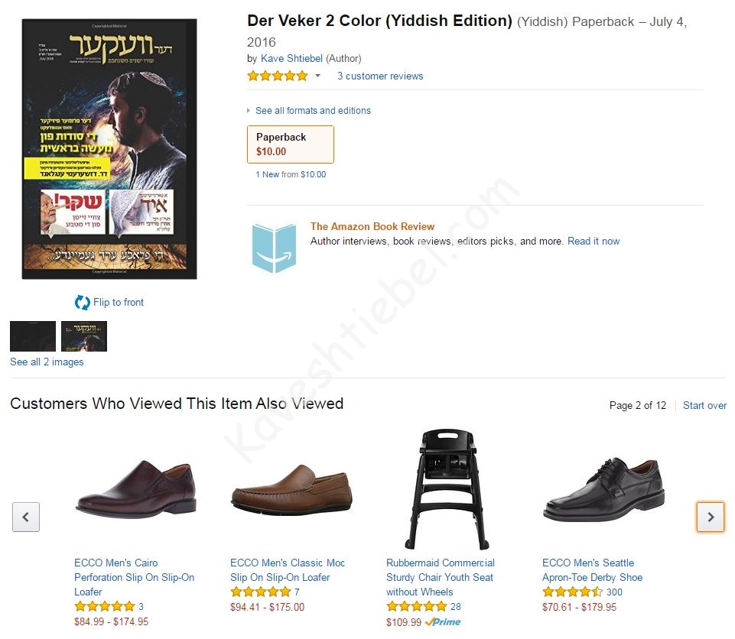Click 1 New from $10.00 offer link
735x639 pixels.
pos(291,174)
